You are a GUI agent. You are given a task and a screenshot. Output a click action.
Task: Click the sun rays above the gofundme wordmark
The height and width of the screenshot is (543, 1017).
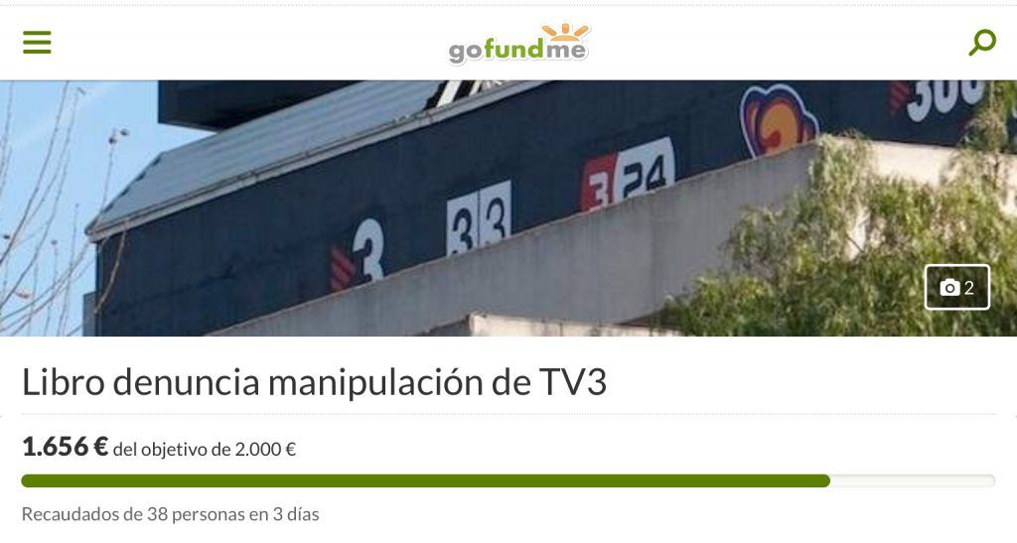pos(565,32)
